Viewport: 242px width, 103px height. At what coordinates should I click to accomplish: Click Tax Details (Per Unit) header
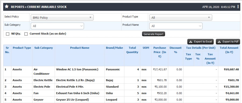tap(201, 48)
